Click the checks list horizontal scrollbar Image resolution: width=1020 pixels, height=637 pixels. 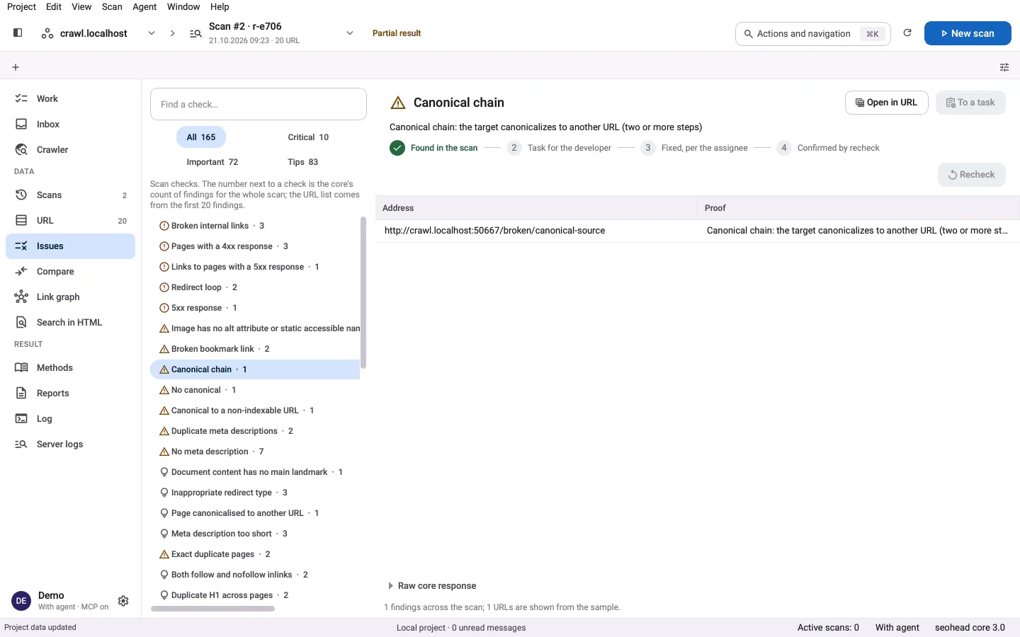point(212,609)
